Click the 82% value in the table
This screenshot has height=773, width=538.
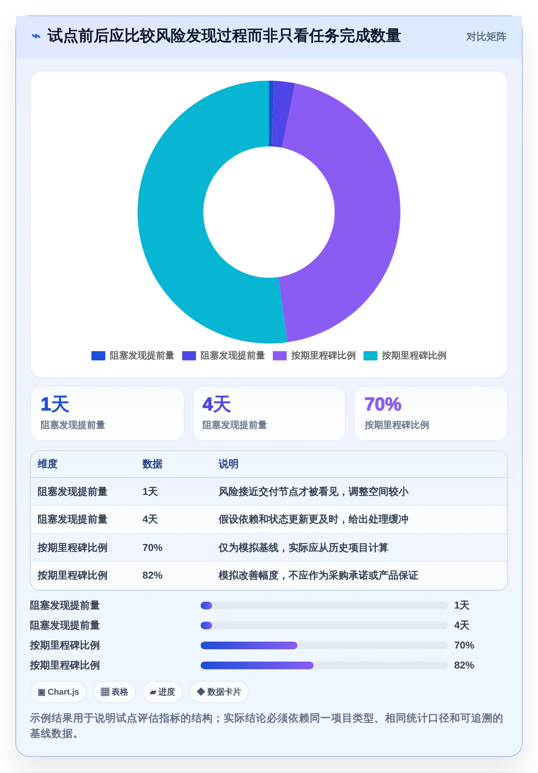click(x=153, y=576)
